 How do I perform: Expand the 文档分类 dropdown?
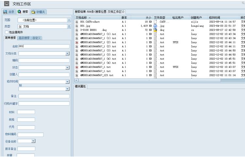[67, 53]
